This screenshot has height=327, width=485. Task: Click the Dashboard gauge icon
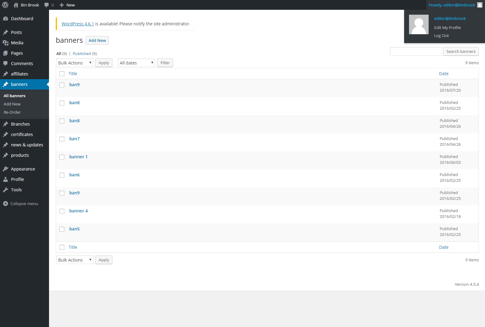(6, 19)
